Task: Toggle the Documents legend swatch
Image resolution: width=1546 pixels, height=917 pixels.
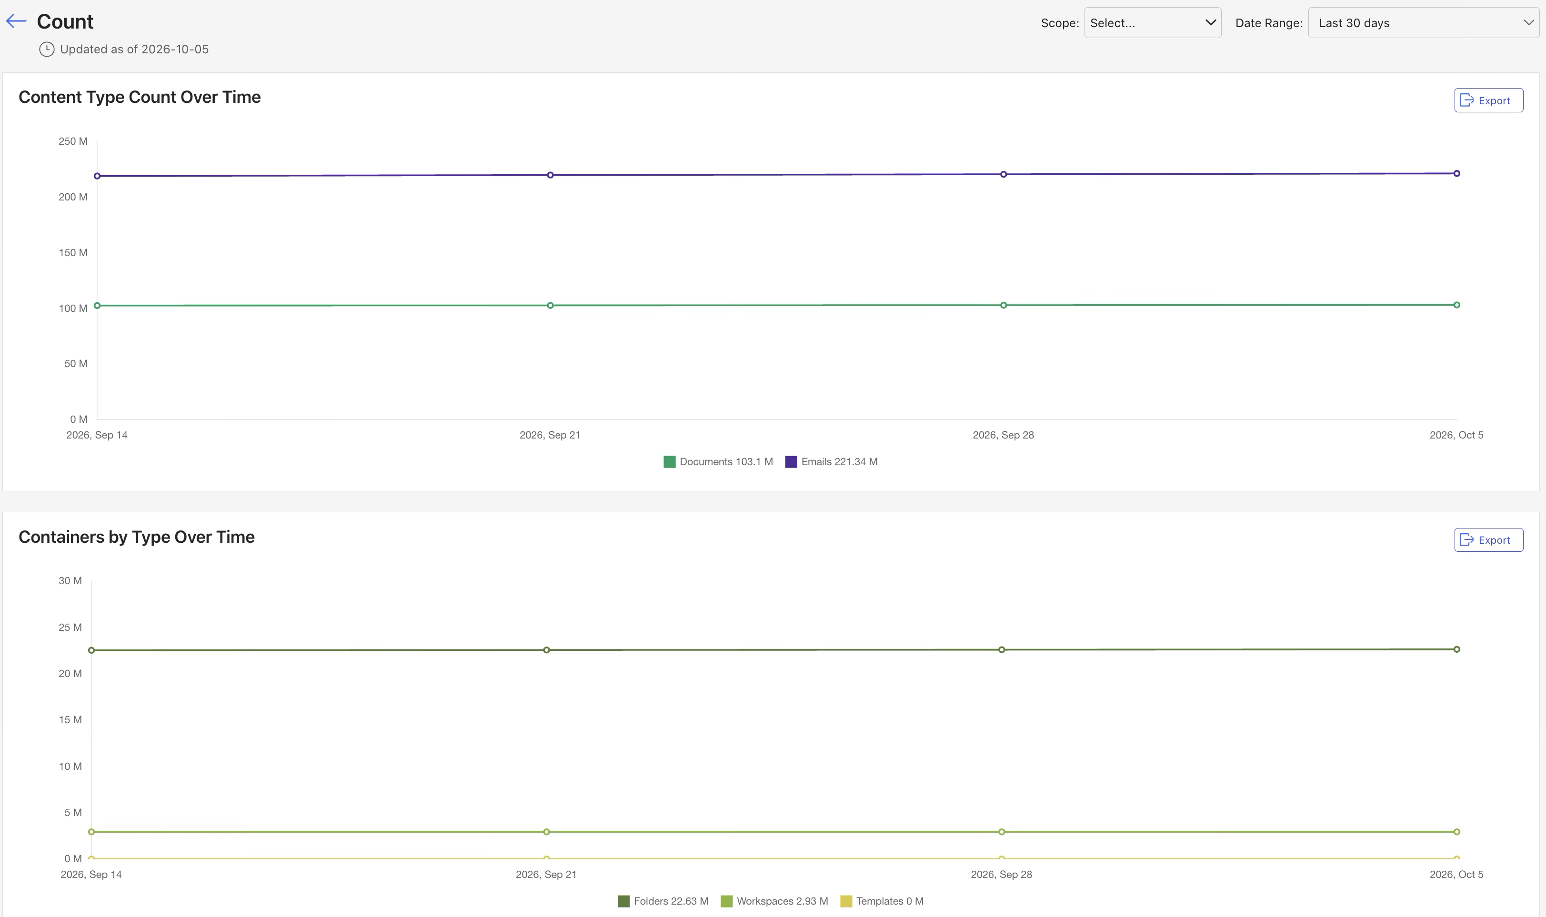Action: coord(669,461)
